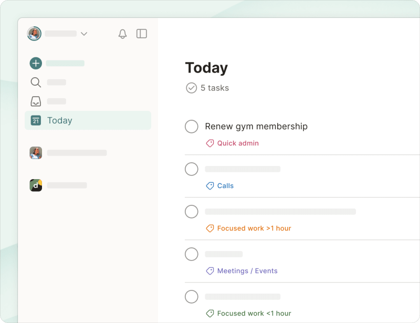420x323 pixels.
Task: Expand the account dropdown chevron
Action: coord(84,34)
